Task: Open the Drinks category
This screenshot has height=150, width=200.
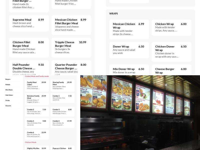Action: tap(8, 100)
